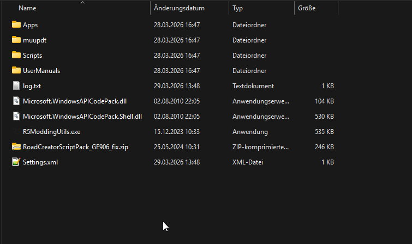Toggle sort direction arrow above Name
Image resolution: width=412 pixels, height=244 pixels.
83,3
